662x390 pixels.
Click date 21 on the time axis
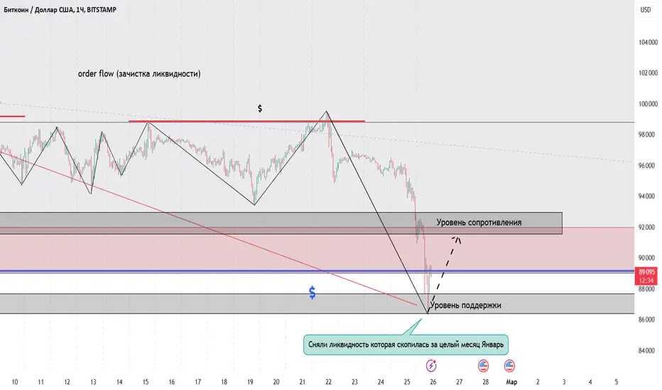point(303,382)
